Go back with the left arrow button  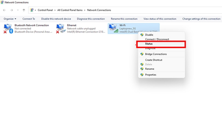coord(4,10)
